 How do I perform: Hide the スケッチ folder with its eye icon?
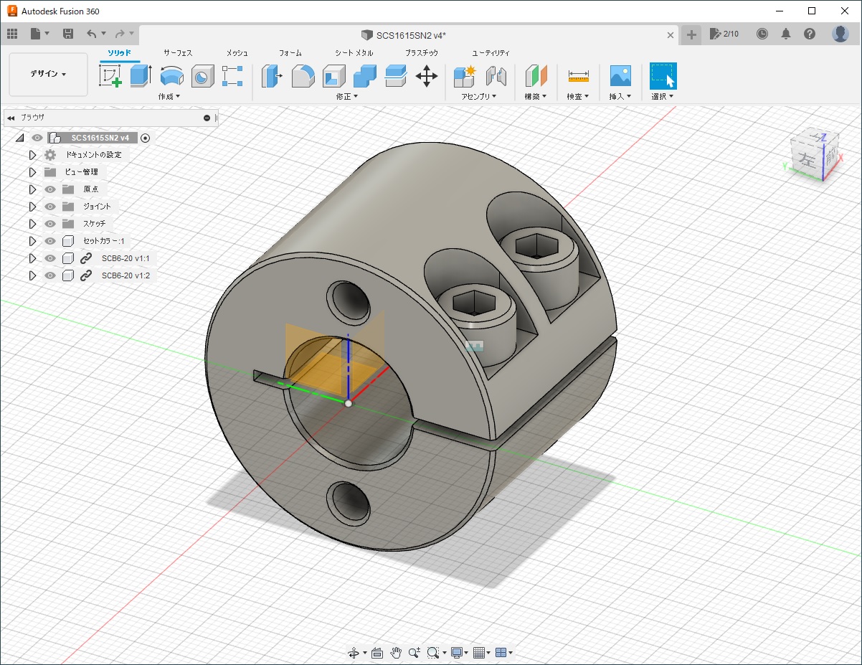tap(50, 224)
